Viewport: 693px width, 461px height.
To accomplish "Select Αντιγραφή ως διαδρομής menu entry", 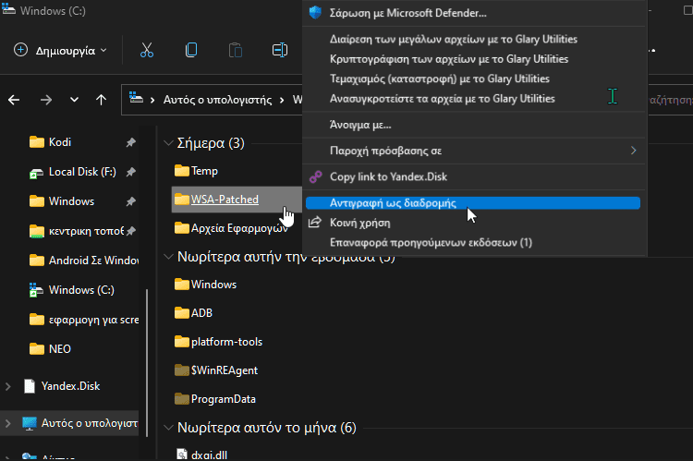I will pyautogui.click(x=393, y=203).
